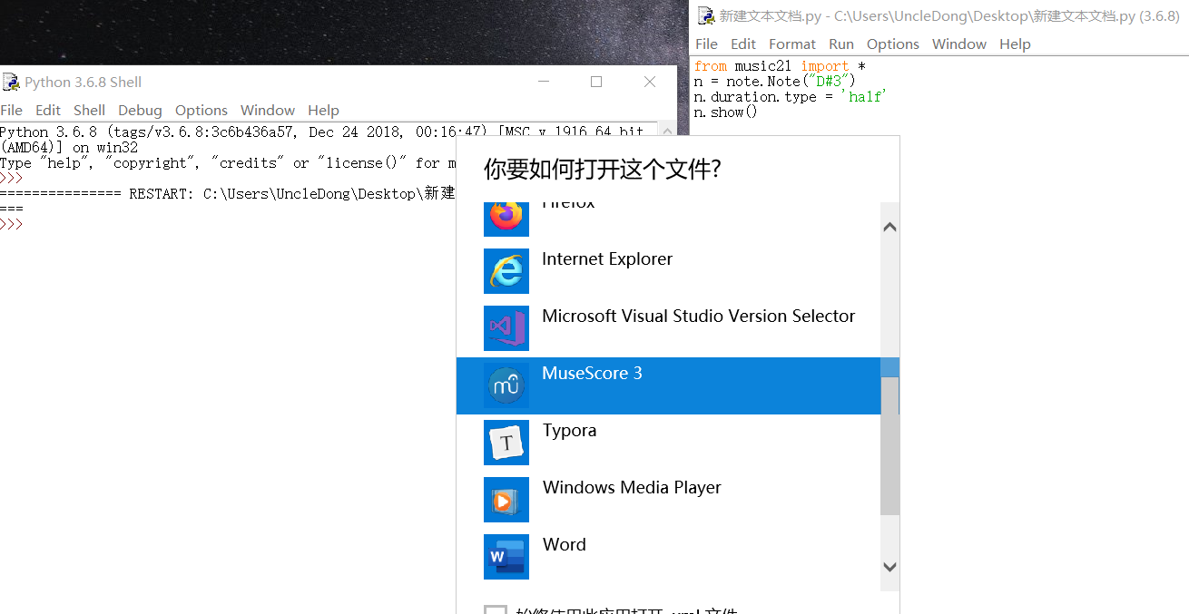
Task: Open the Format menu in the editor
Action: pos(791,44)
